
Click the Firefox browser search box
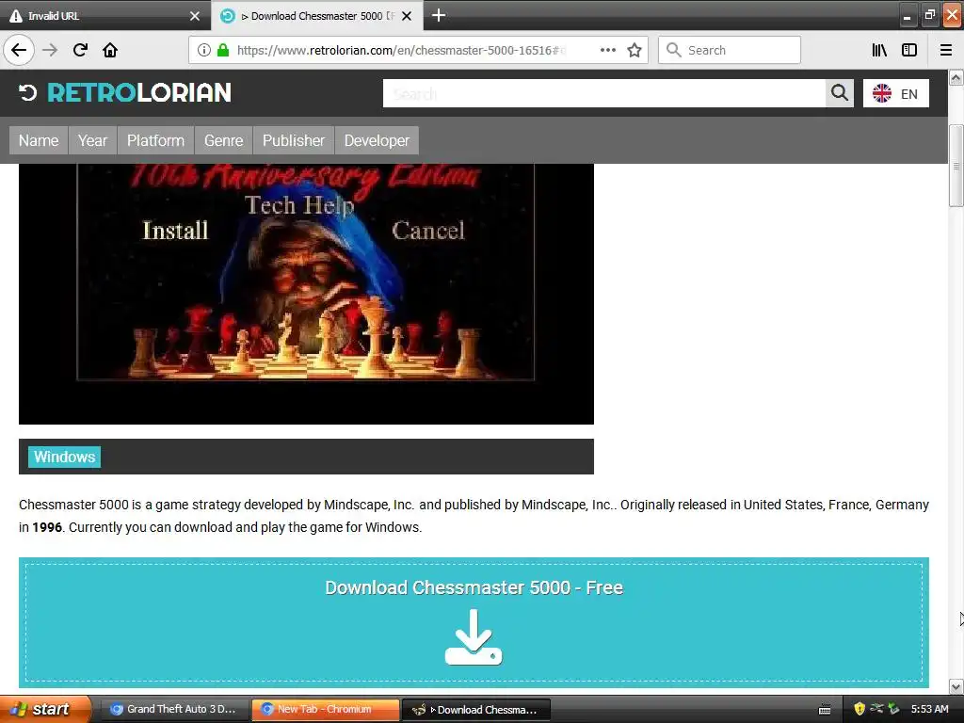click(730, 50)
